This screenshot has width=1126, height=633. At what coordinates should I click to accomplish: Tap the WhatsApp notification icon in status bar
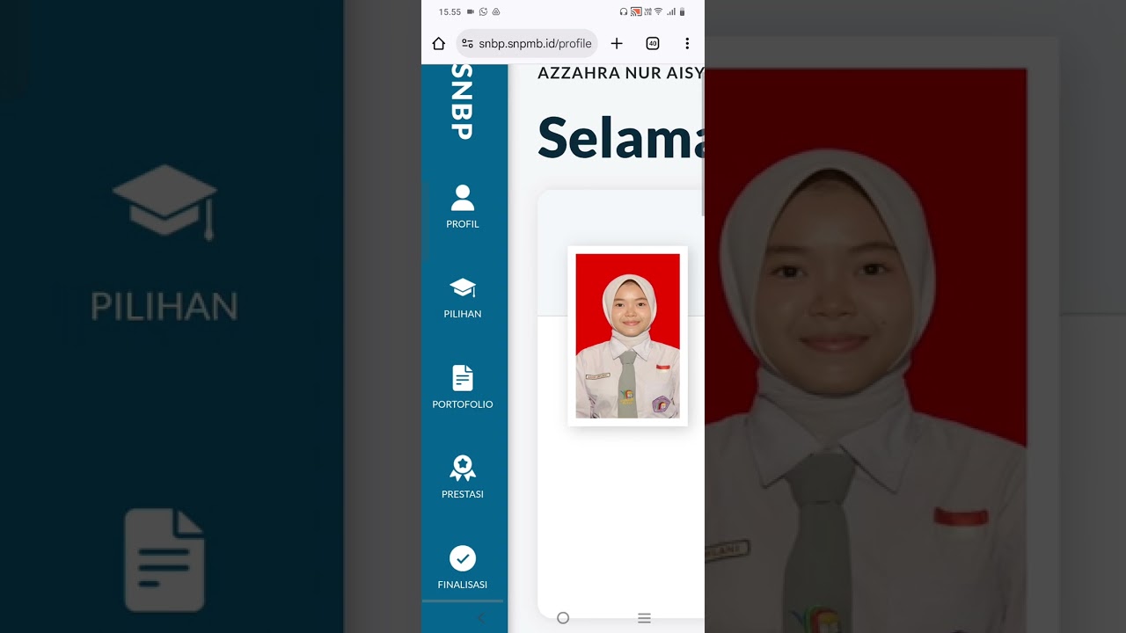[483, 11]
